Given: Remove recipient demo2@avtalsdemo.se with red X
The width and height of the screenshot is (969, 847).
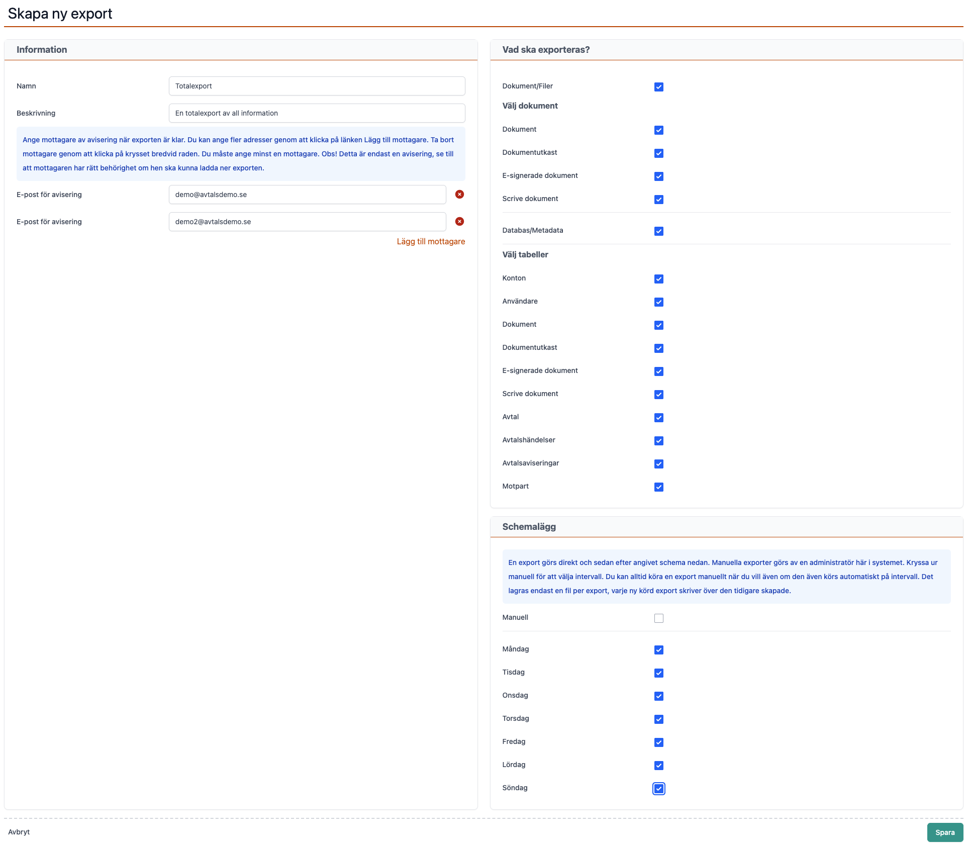Looking at the screenshot, I should point(459,222).
